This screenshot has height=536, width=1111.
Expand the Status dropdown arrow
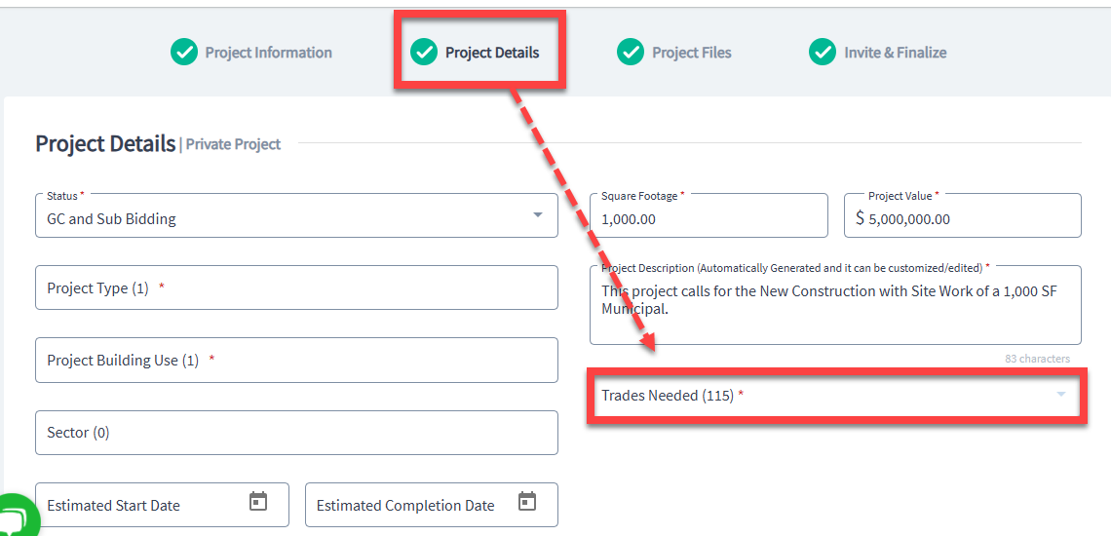click(537, 214)
